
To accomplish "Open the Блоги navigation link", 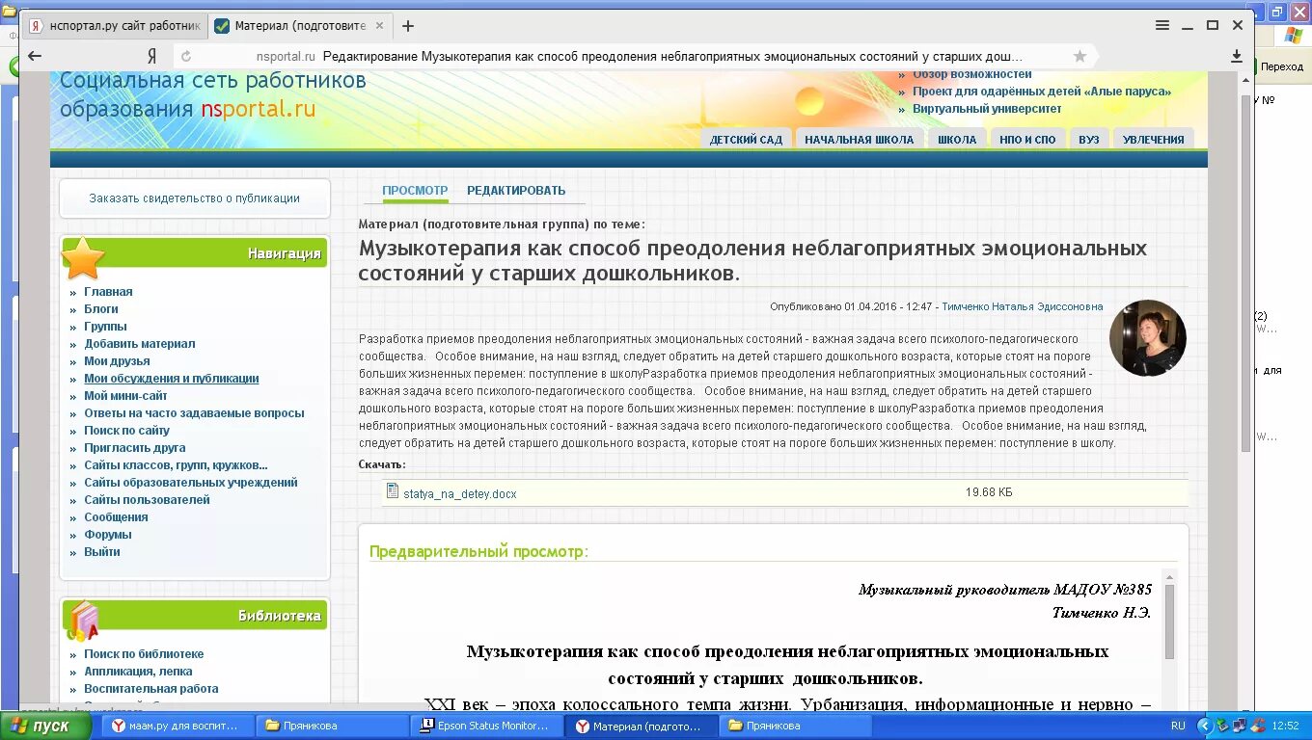I will pyautogui.click(x=101, y=309).
